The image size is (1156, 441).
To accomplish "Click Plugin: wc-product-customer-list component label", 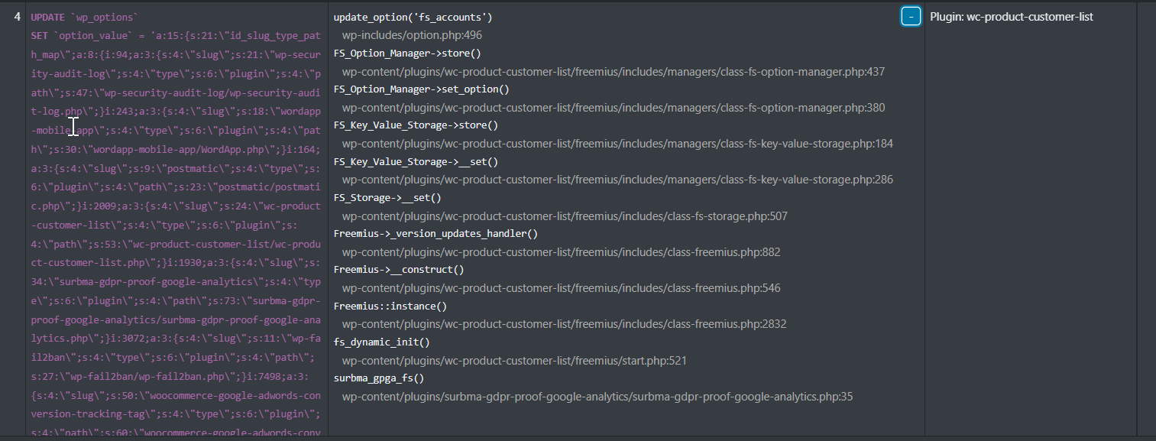I will (x=1012, y=17).
